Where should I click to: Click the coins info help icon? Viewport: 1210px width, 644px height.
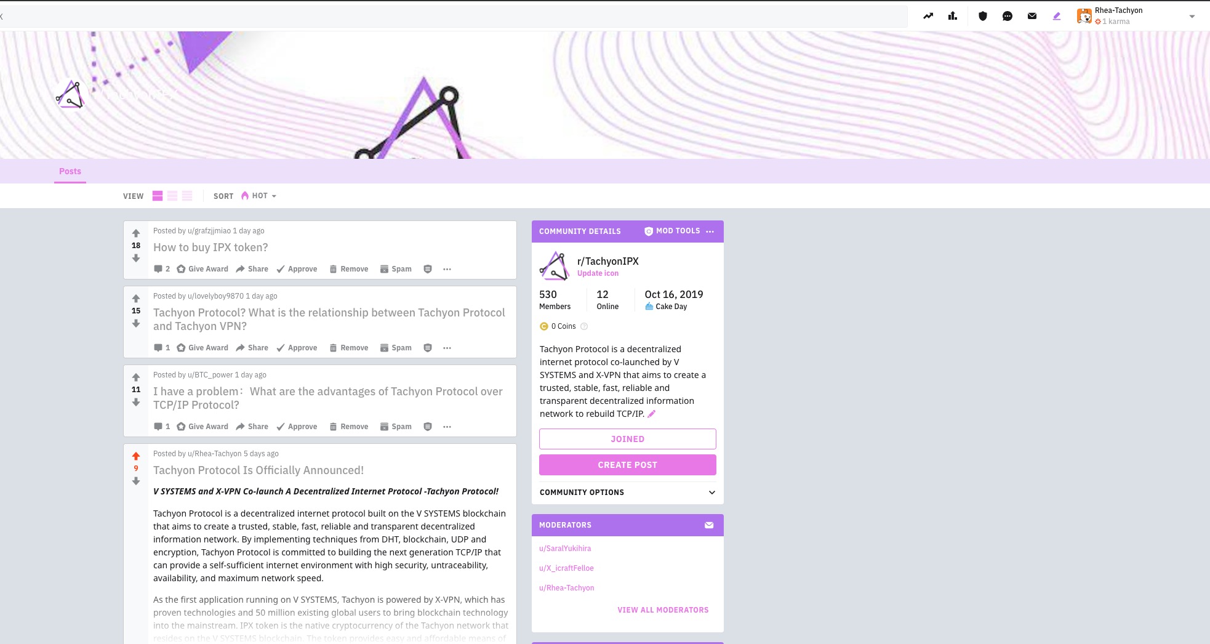pos(584,326)
